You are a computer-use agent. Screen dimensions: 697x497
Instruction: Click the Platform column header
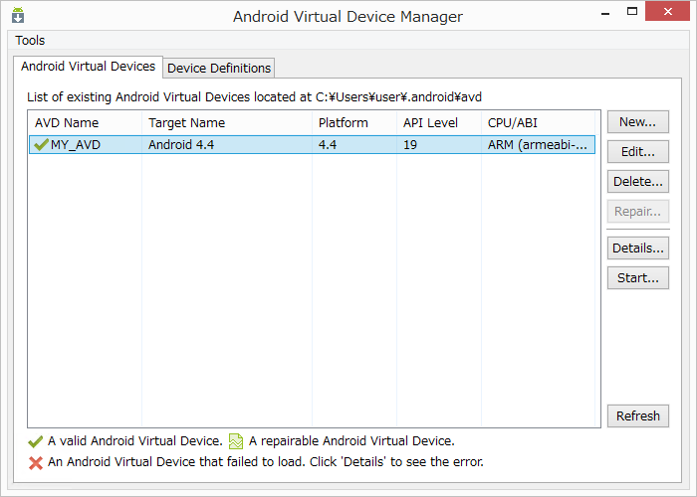pos(354,123)
